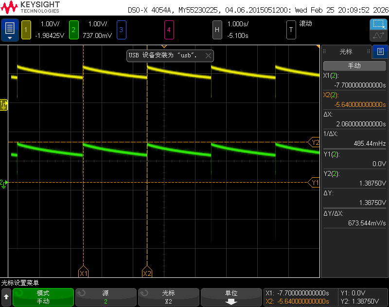This screenshot has width=389, height=307.
Task: Click the 手动 cursor mode button
Action: pyautogui.click(x=354, y=66)
